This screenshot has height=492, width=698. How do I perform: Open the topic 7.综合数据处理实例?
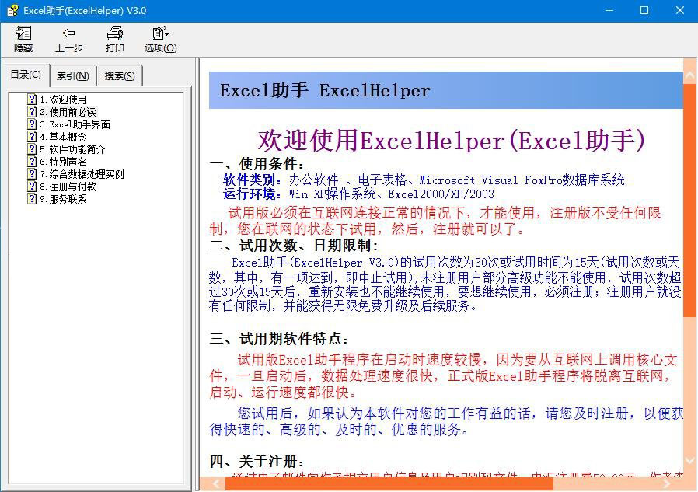(x=82, y=174)
